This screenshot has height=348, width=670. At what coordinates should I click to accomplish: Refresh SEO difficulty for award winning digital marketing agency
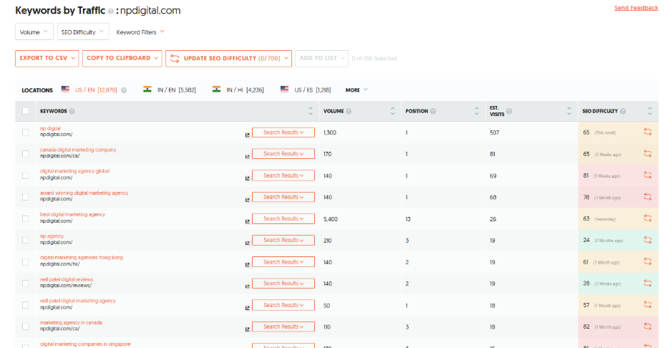click(x=648, y=197)
